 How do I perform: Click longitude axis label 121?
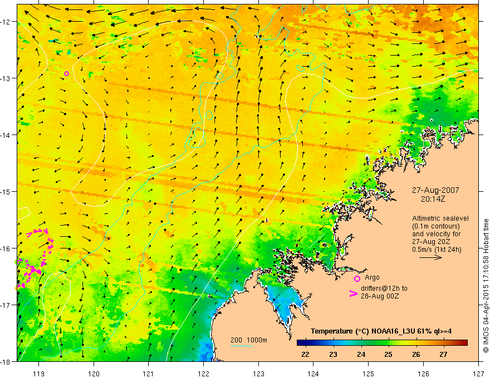click(149, 374)
